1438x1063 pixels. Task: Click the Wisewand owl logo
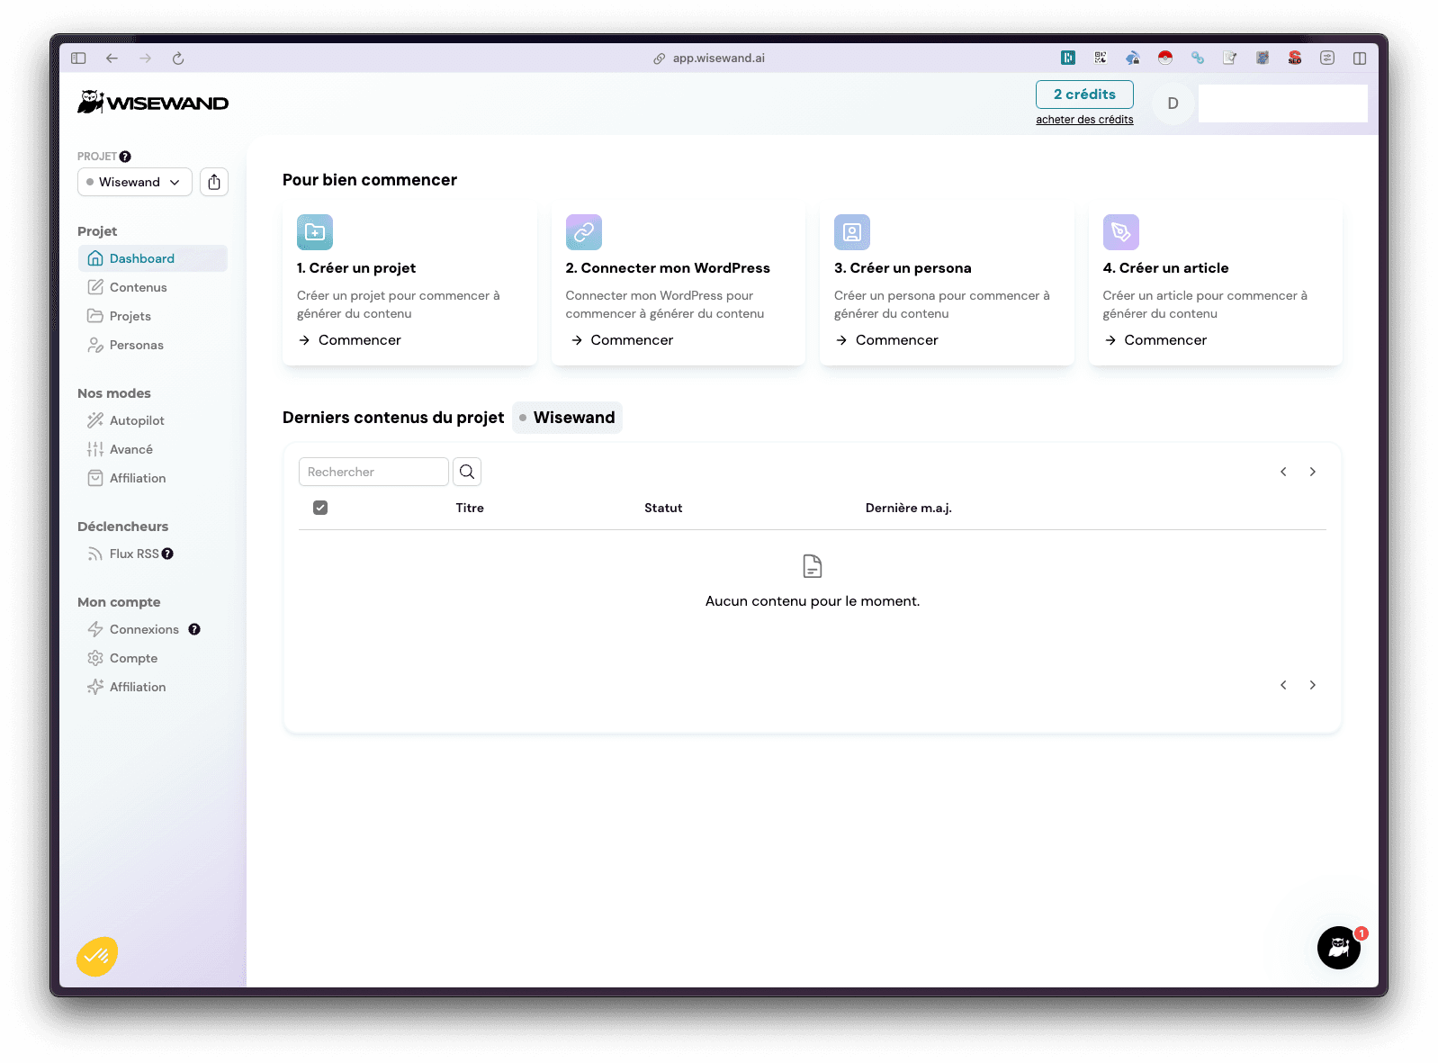pos(153,103)
